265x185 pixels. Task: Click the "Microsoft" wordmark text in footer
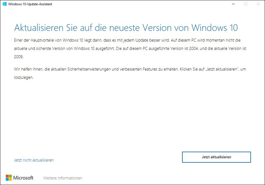(23, 178)
